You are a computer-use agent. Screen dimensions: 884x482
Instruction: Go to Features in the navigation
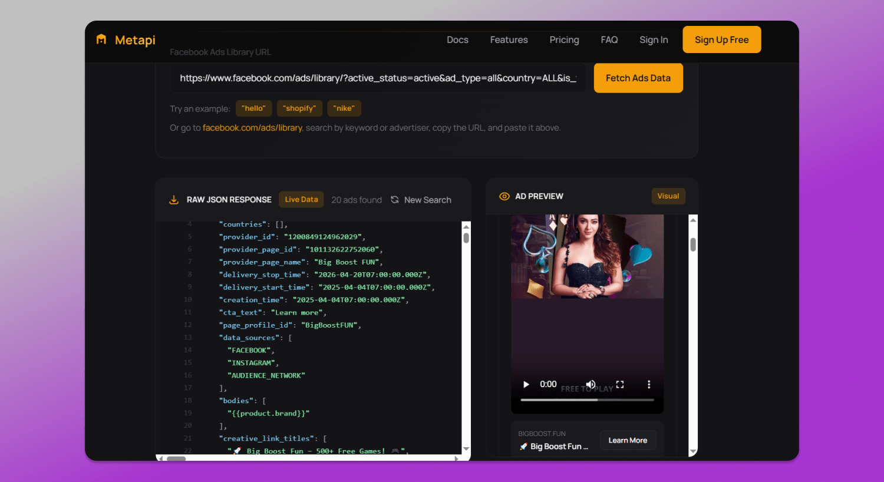[x=509, y=39]
